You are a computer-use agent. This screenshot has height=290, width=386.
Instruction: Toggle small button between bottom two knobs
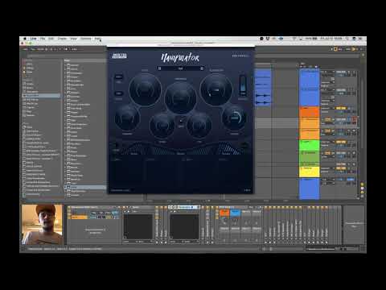click(x=181, y=121)
